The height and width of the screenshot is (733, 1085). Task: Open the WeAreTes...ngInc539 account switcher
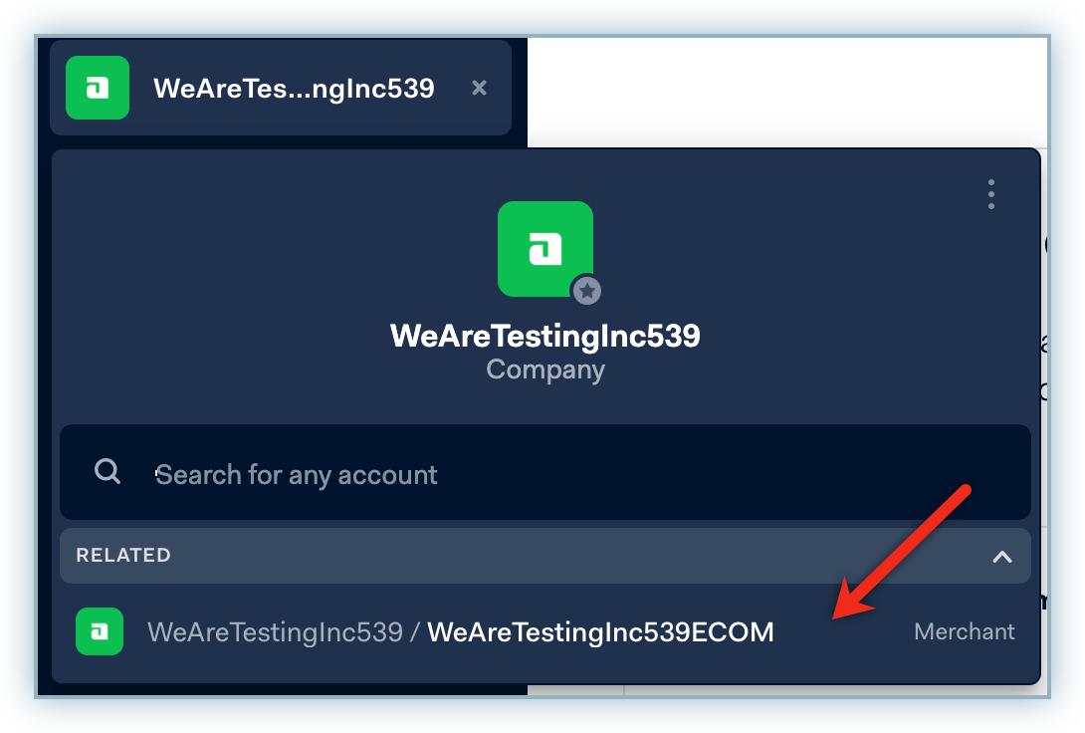pos(294,89)
